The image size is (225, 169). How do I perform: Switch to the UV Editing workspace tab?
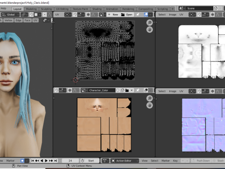point(62,9)
